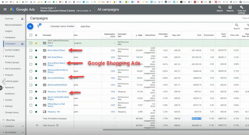Expand Concise Digital breadcrumb chevron

point(55,8)
